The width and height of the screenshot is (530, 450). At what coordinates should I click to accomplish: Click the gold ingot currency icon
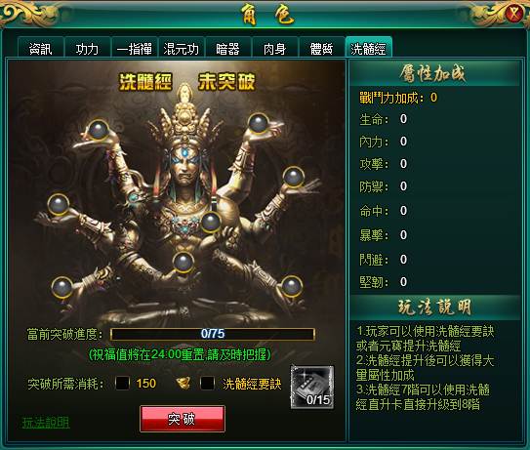(183, 383)
